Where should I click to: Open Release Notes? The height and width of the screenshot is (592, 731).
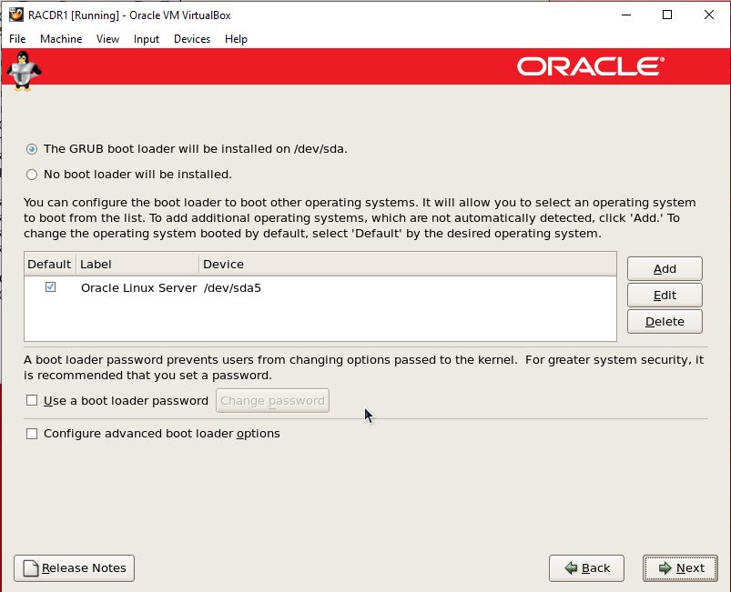tap(74, 568)
